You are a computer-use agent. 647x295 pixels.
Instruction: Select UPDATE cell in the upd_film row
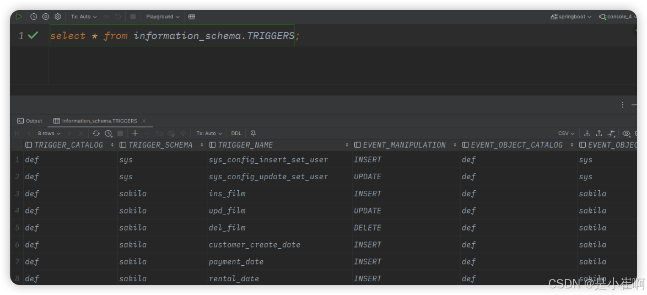406,211
